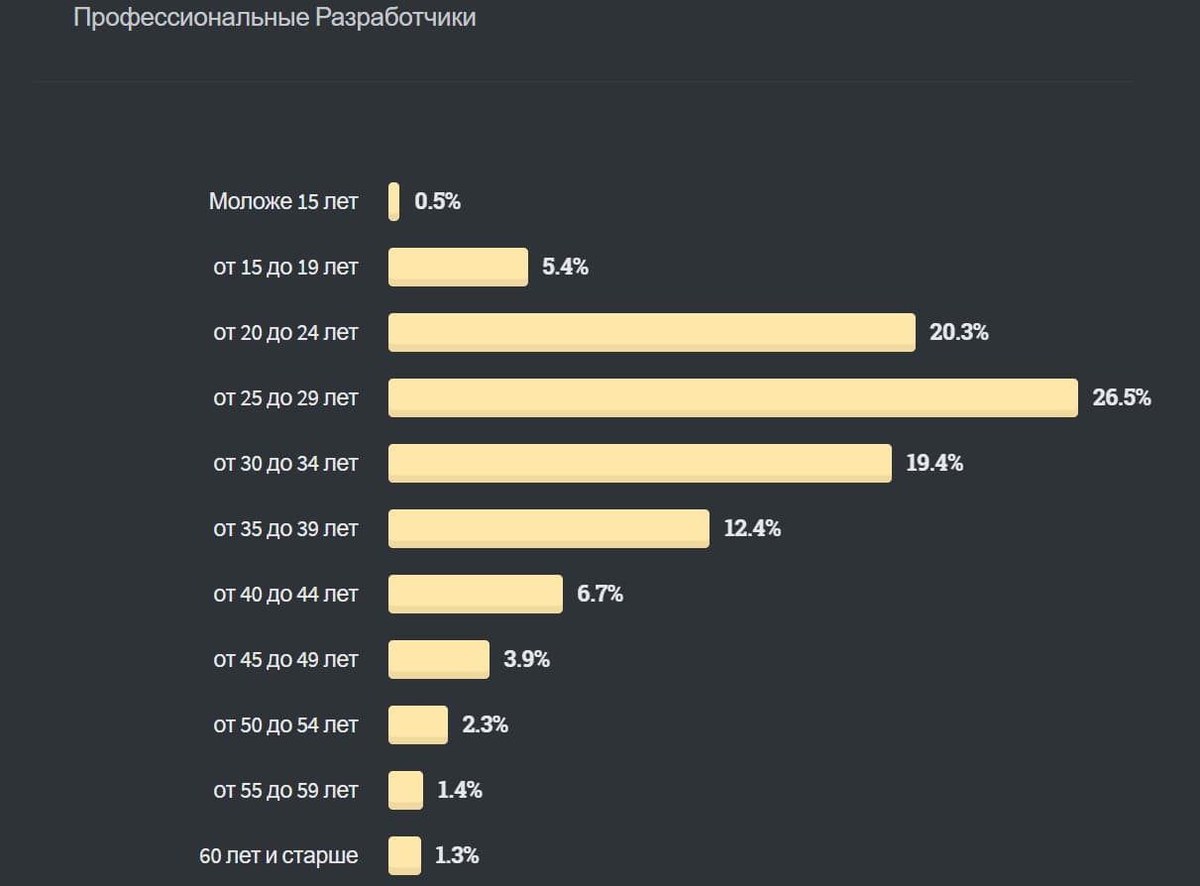This screenshot has width=1200, height=886.
Task: Click the 'Моложе 15 лет' bar
Action: point(394,201)
